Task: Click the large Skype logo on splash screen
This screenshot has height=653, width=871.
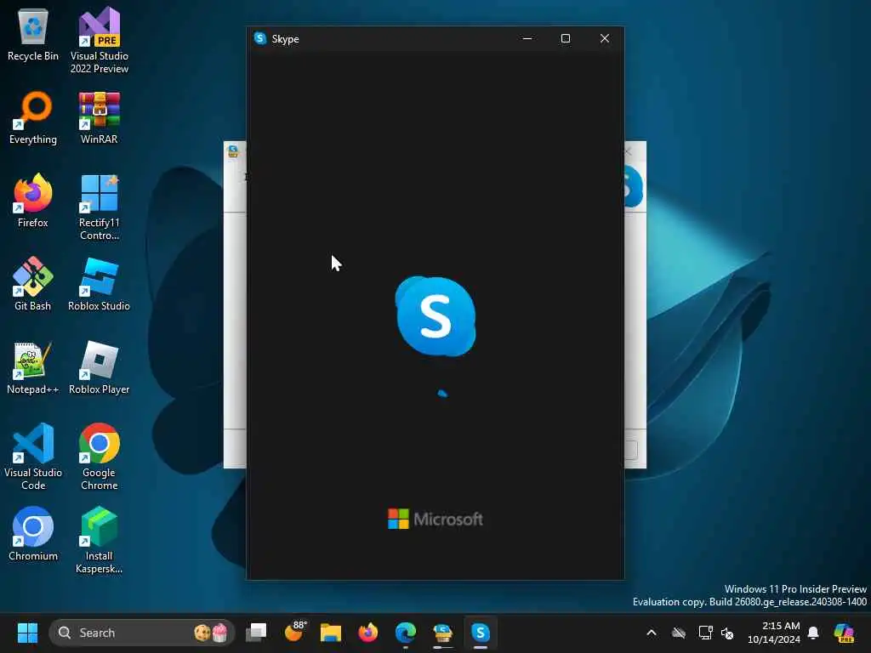Action: coord(435,315)
